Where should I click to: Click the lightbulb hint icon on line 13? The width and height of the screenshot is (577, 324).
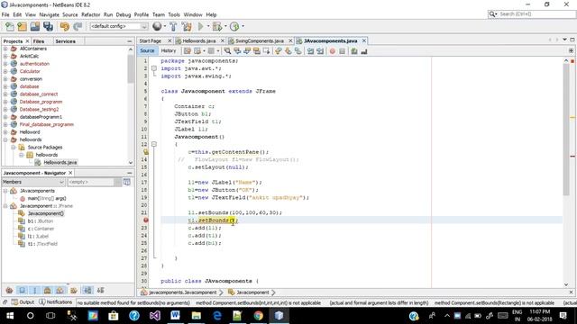[x=146, y=152]
